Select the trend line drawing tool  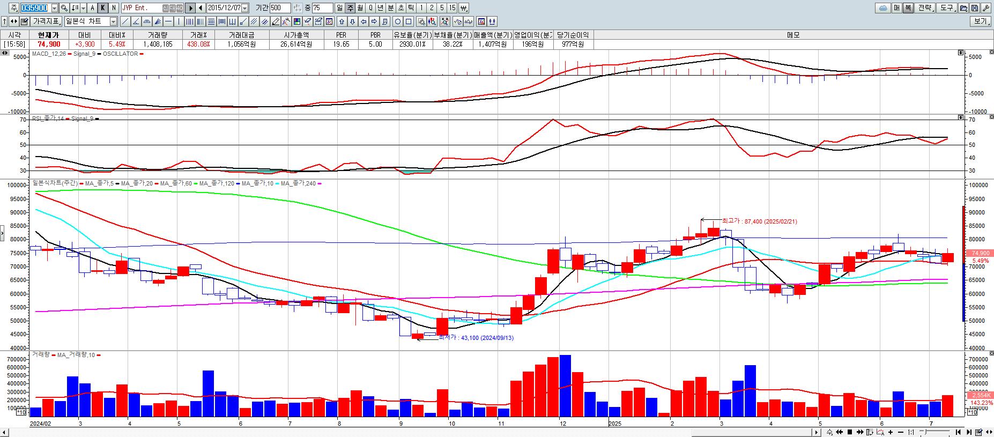(125, 22)
